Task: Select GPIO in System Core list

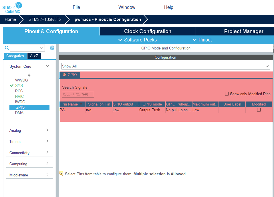Action: 29,107
